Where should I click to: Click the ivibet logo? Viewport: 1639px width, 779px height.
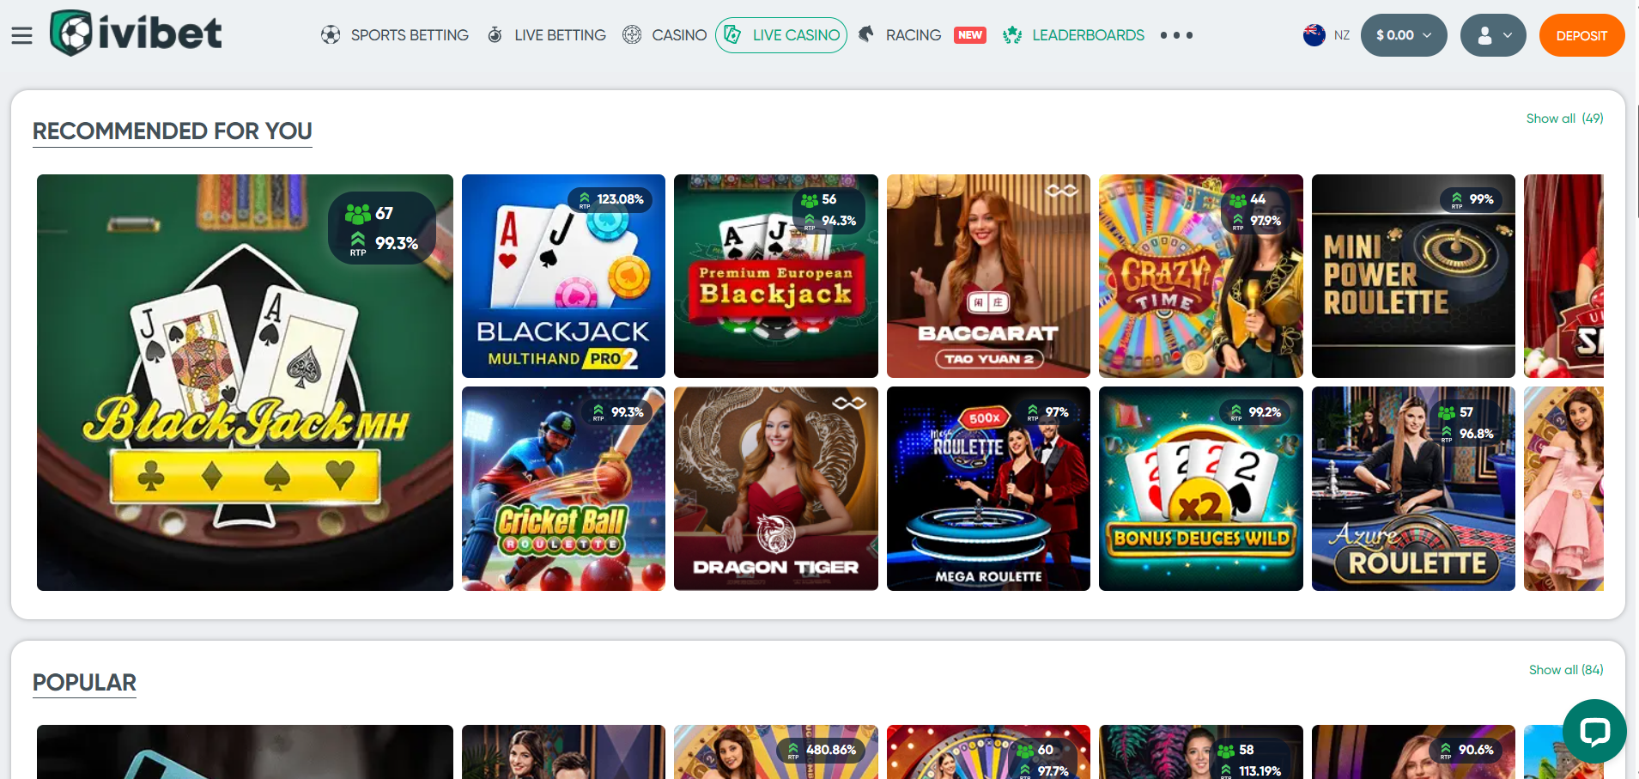pyautogui.click(x=136, y=33)
